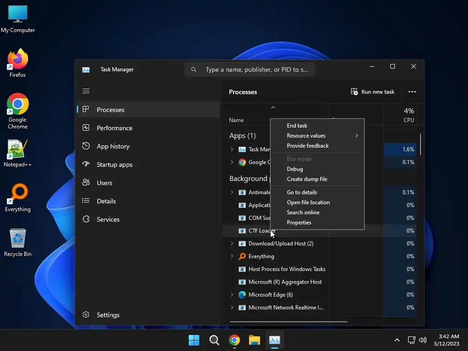This screenshot has height=351, width=468.
Task: Click the vertical scrollbar in process list
Action: pyautogui.click(x=420, y=144)
